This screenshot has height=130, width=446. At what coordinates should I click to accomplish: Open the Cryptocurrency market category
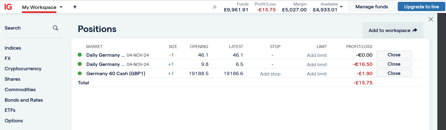point(23,69)
